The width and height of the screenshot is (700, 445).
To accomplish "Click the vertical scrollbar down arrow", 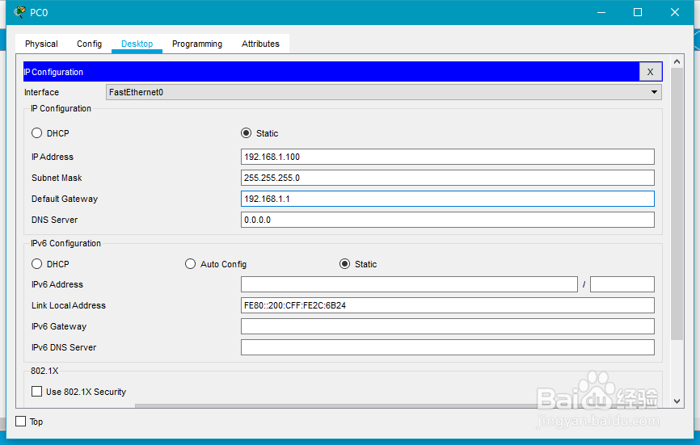I will 677,401.
